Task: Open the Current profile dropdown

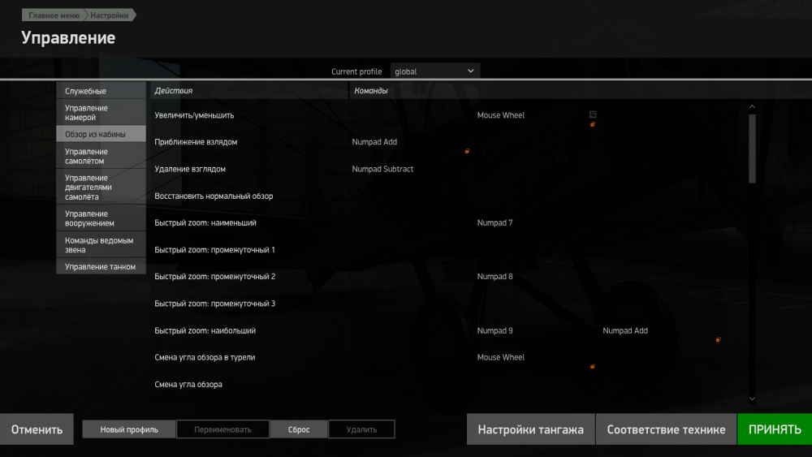Action: point(435,71)
